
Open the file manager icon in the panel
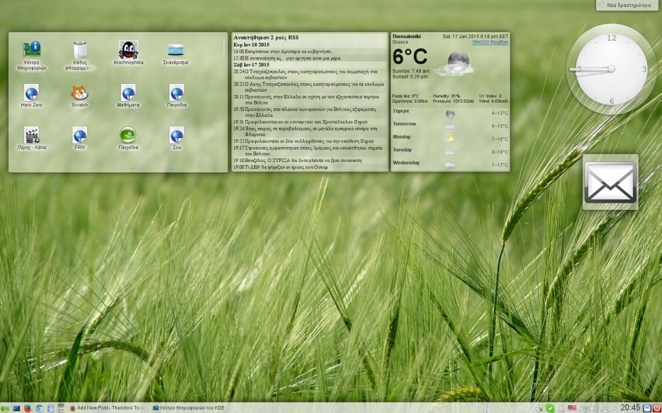(x=50, y=408)
